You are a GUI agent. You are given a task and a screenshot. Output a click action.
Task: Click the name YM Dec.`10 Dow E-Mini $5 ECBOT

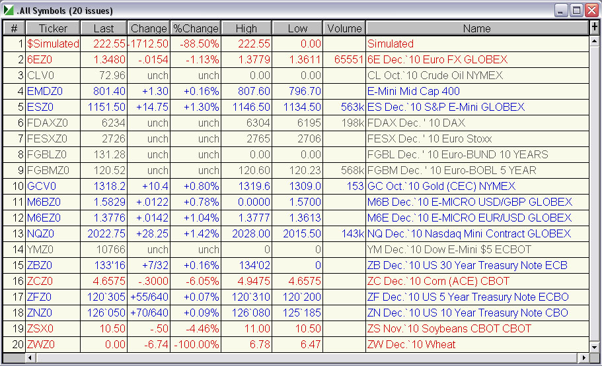click(x=449, y=249)
